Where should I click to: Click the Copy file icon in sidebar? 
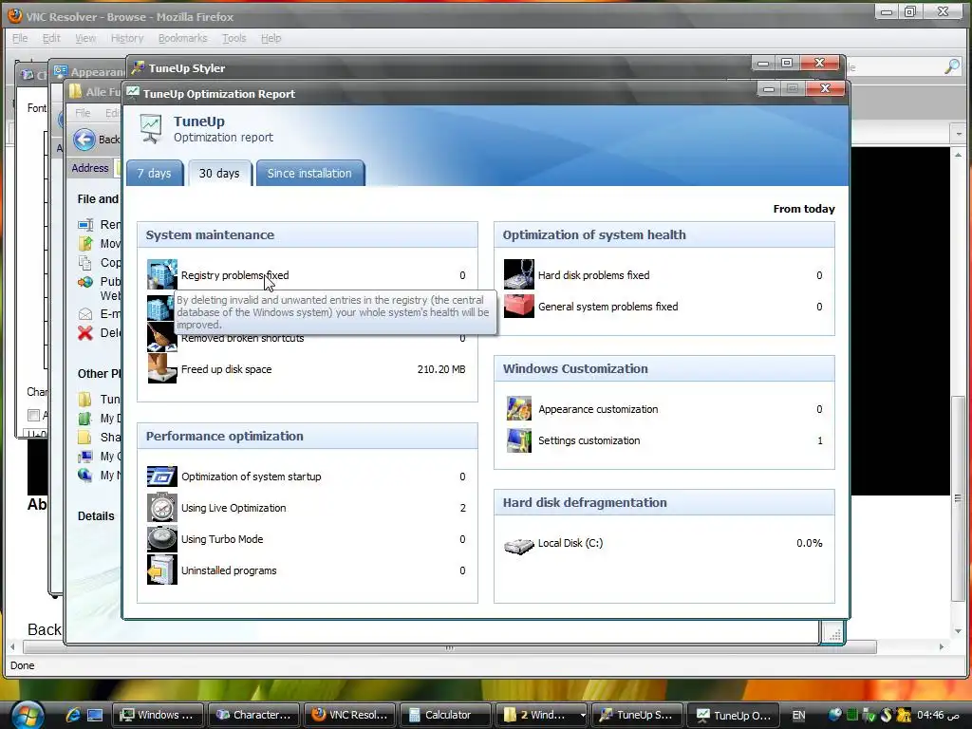pyautogui.click(x=84, y=262)
